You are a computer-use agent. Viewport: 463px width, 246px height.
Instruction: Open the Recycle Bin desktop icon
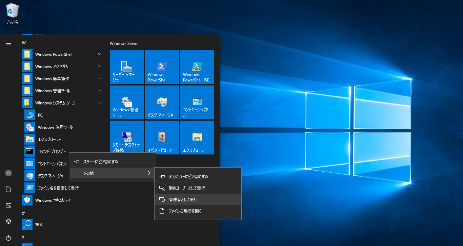tap(13, 14)
